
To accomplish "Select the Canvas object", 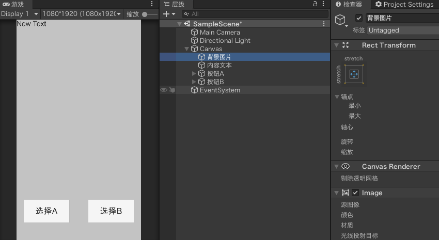I will (211, 49).
